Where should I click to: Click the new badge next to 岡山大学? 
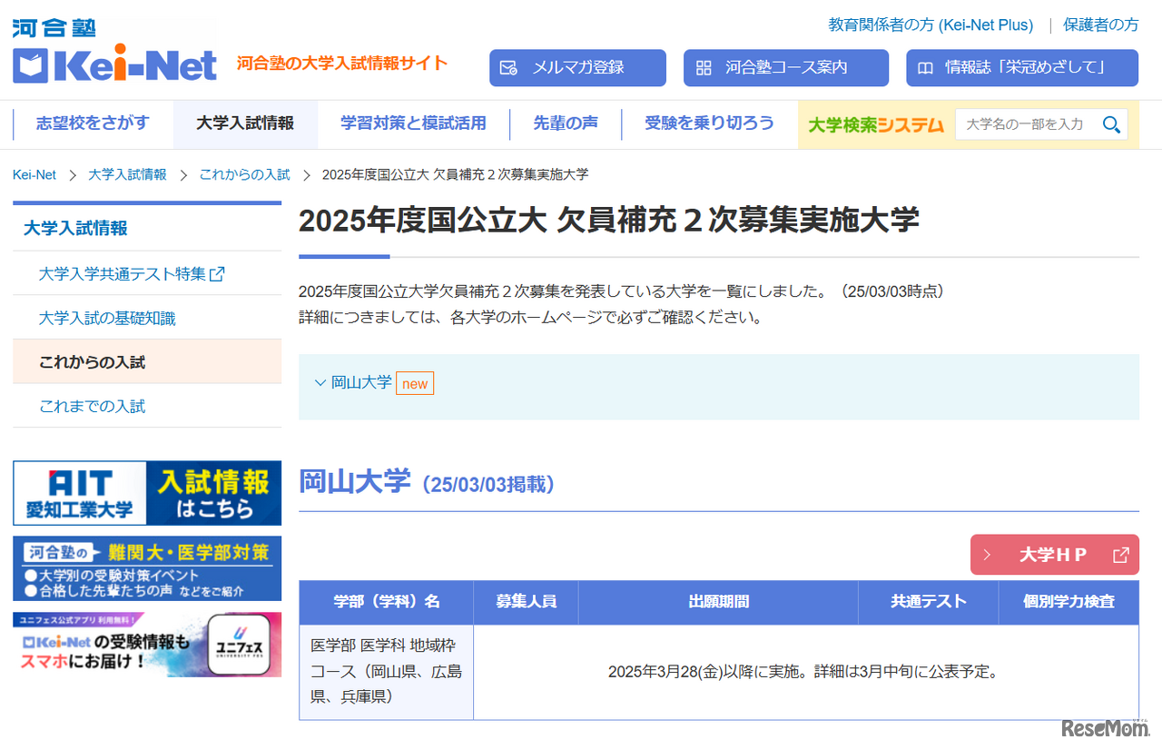[415, 383]
